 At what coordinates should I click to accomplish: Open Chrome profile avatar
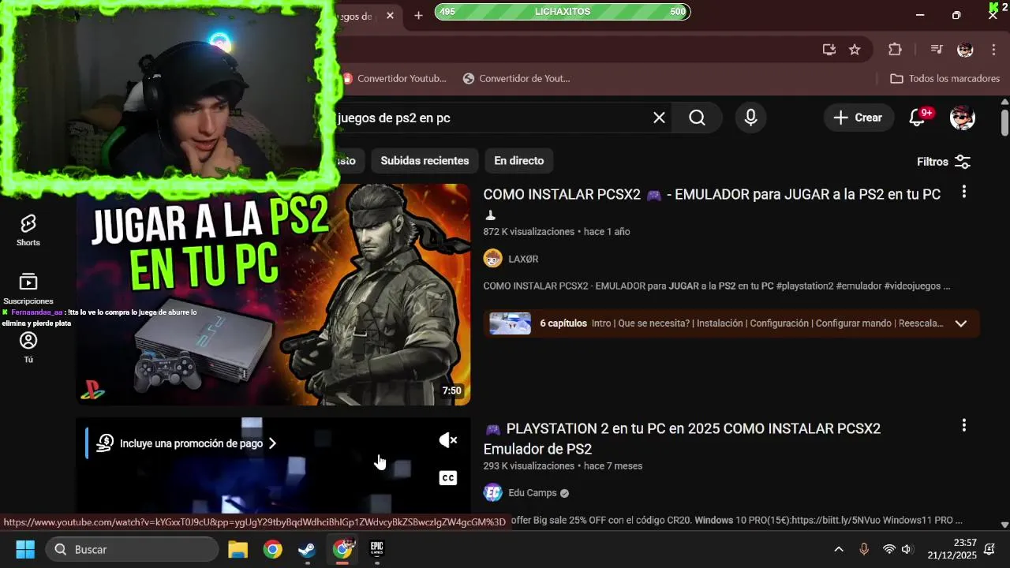point(965,50)
